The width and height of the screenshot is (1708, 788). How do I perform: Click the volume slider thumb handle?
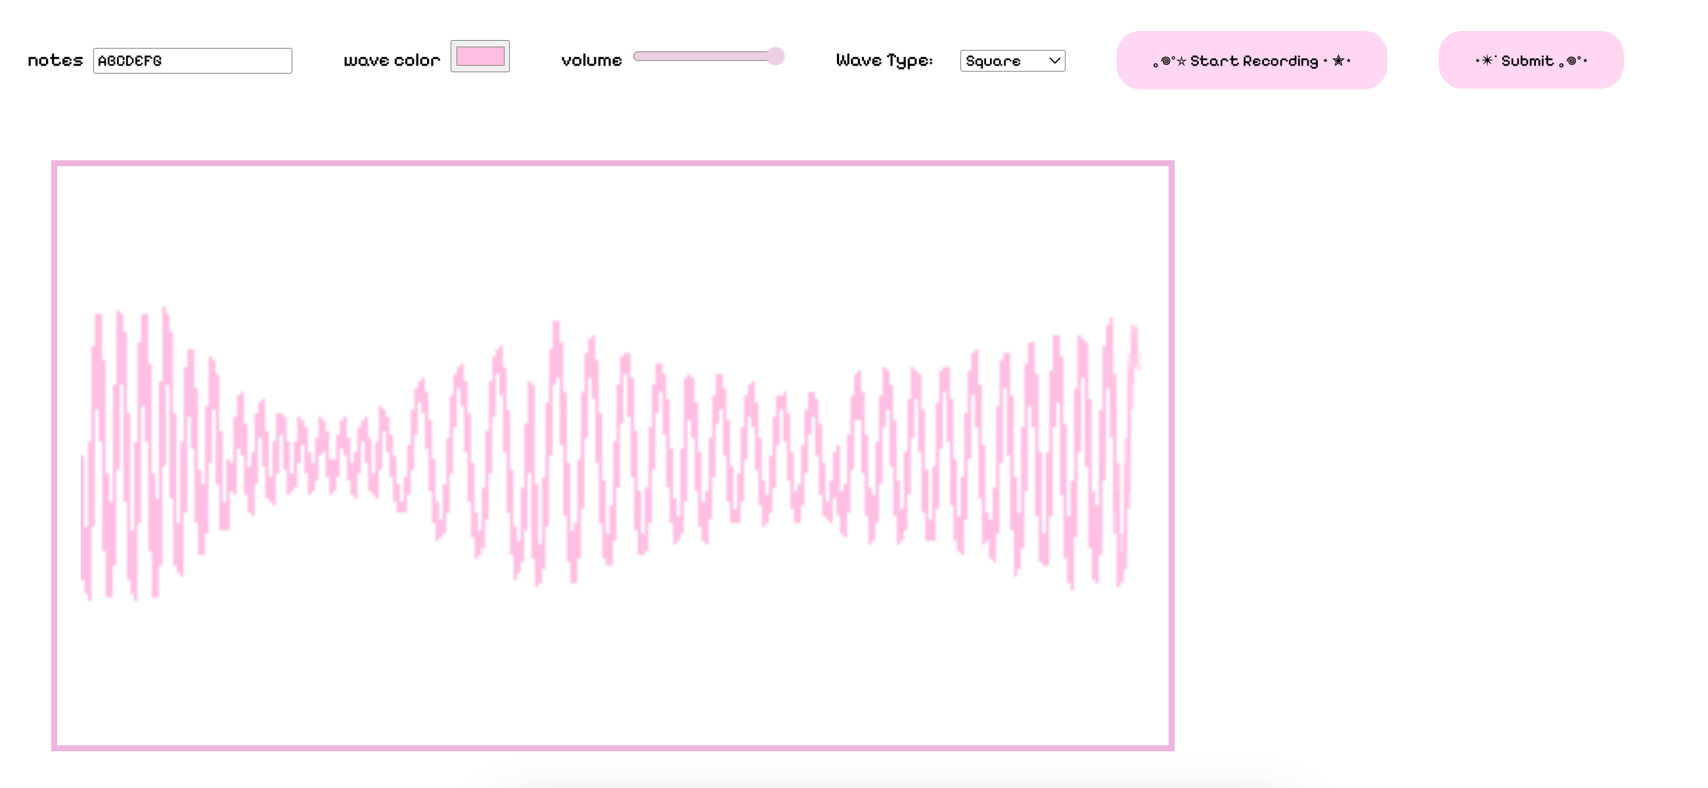point(775,56)
